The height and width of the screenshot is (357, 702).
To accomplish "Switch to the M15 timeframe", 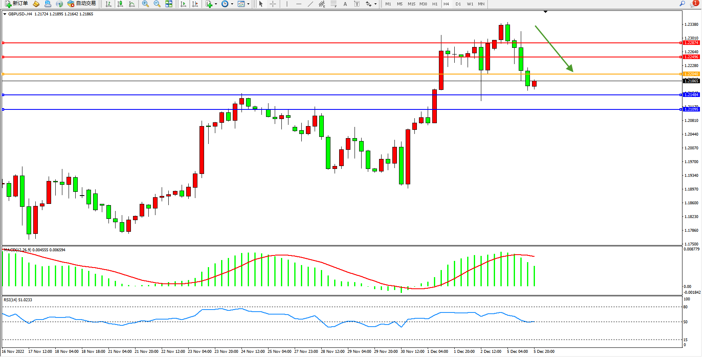I will point(411,4).
